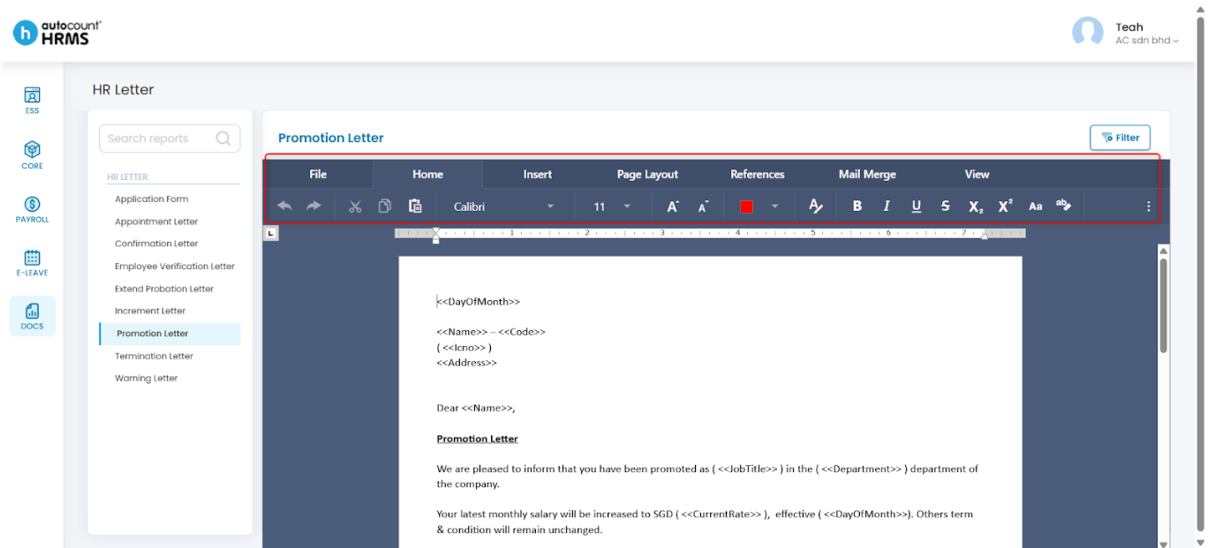Increase font size with the larger A icon
This screenshot has width=1208, height=548.
pos(673,206)
